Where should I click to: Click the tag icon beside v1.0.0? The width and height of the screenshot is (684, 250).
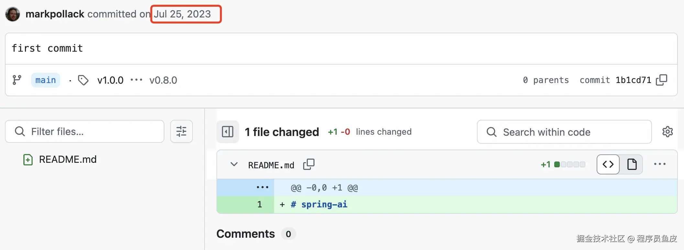point(83,80)
